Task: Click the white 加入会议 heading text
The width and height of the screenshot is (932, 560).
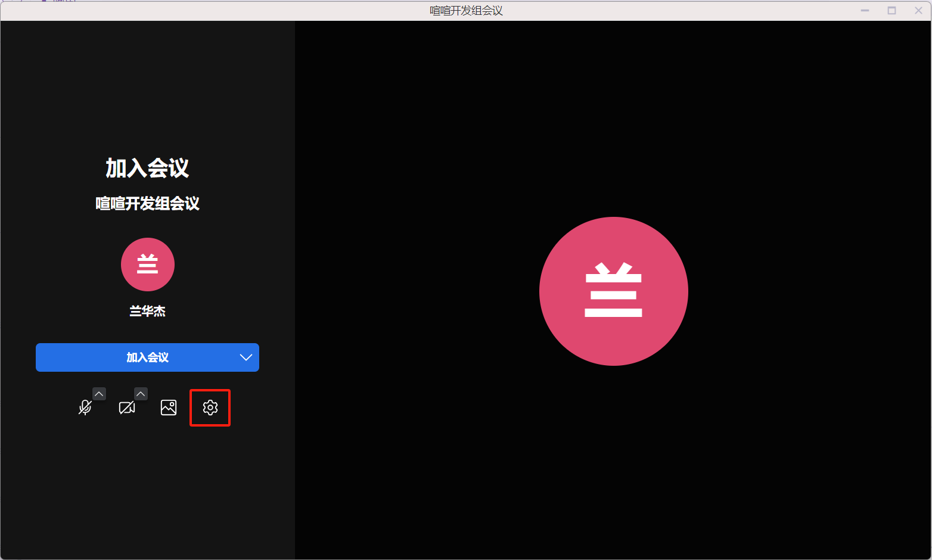Action: [x=148, y=168]
